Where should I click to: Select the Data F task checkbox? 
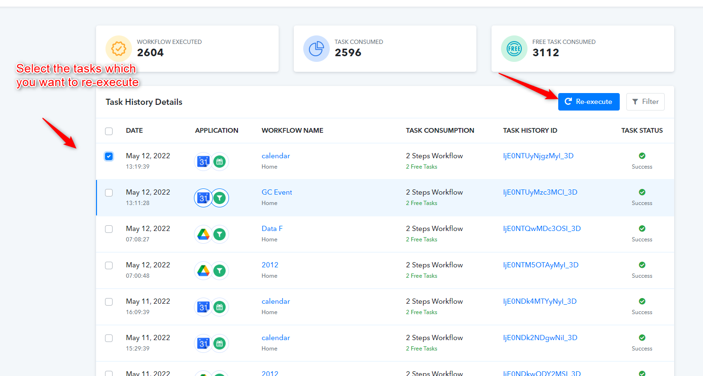109,229
